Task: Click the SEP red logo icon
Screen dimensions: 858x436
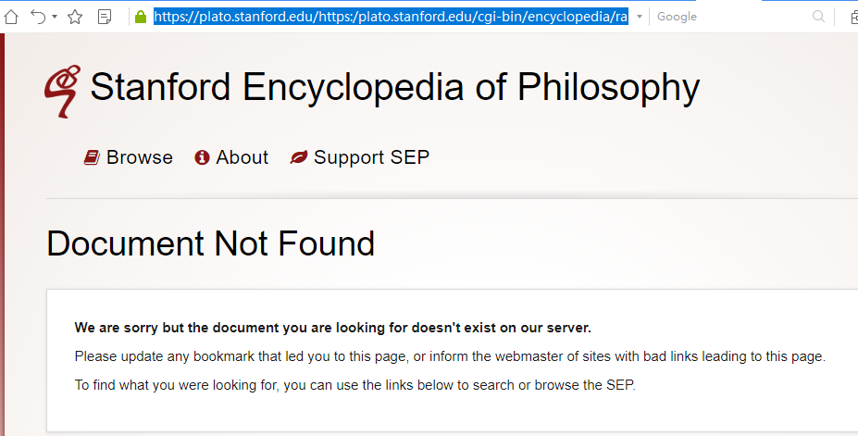Action: (62, 91)
